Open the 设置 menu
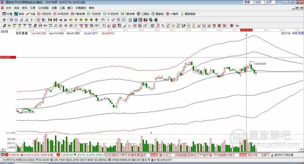 [x=54, y=8]
